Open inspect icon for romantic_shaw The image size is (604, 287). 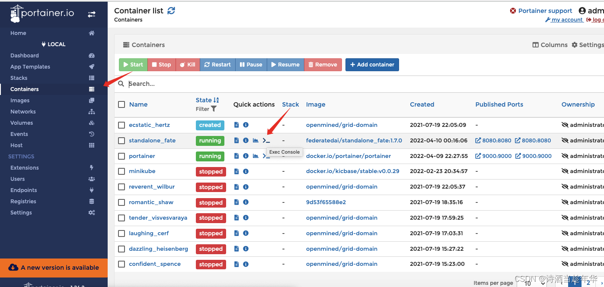246,202
